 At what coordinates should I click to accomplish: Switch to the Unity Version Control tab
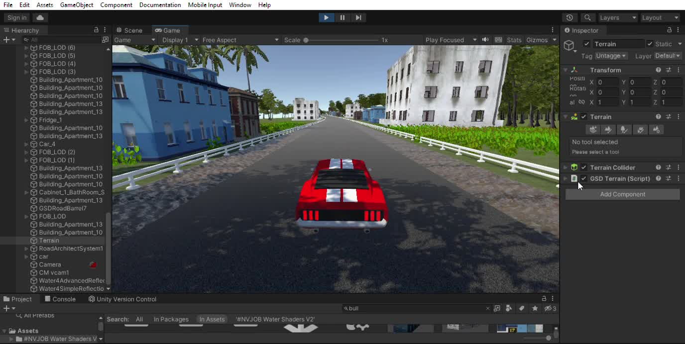(x=122, y=299)
